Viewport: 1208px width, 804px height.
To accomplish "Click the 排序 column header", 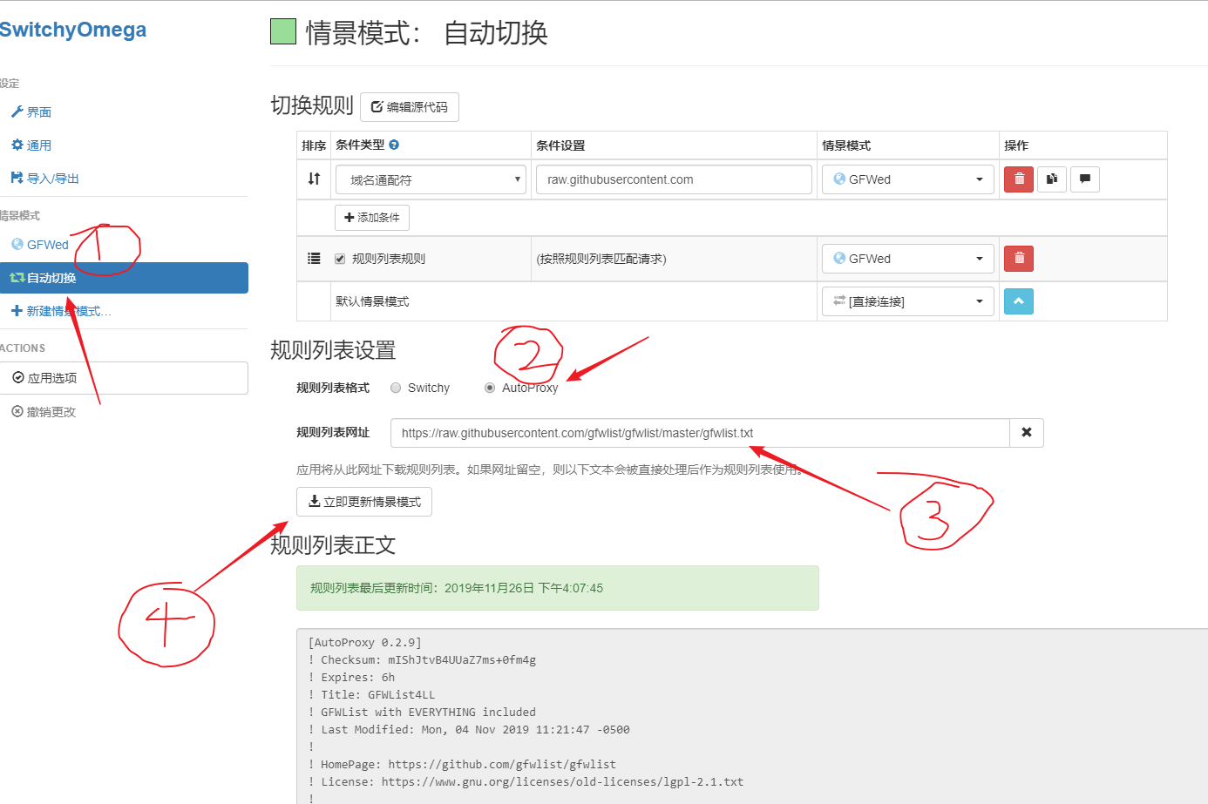I will pyautogui.click(x=314, y=145).
